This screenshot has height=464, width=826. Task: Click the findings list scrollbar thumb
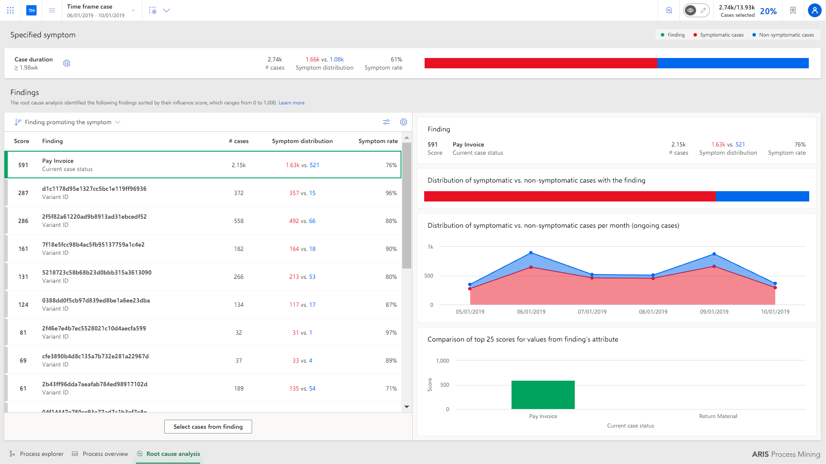point(407,205)
